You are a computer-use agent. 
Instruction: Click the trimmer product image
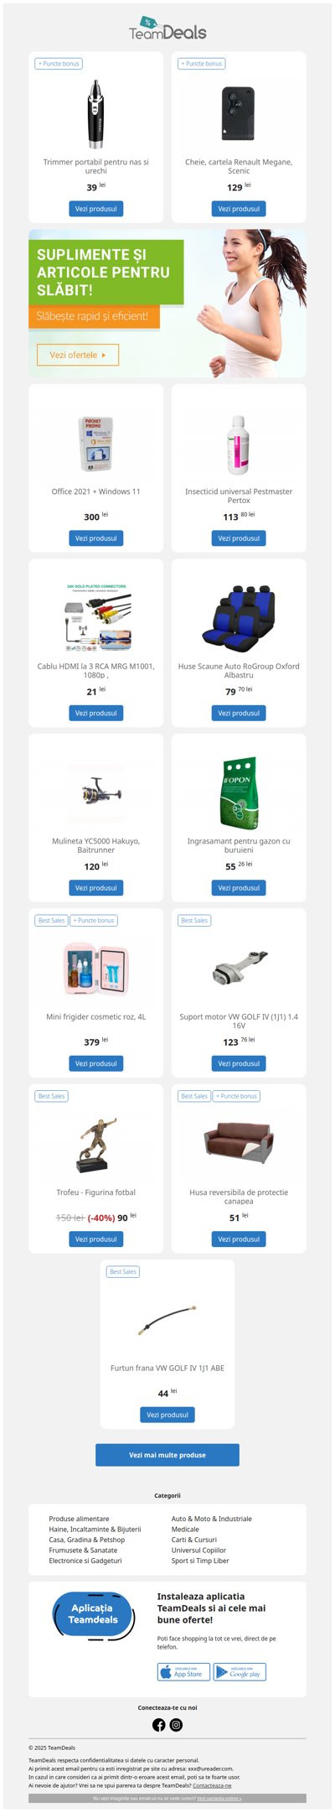pyautogui.click(x=95, y=114)
